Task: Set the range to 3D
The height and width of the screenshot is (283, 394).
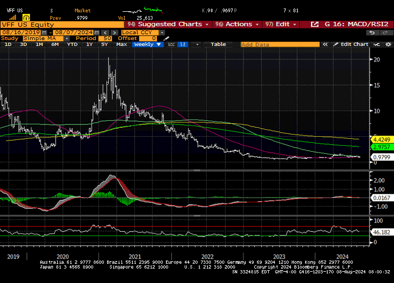Action: click(24, 44)
